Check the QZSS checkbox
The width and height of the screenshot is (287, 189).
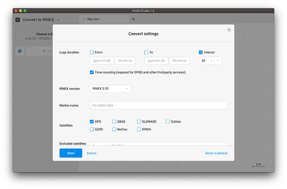coord(92,129)
